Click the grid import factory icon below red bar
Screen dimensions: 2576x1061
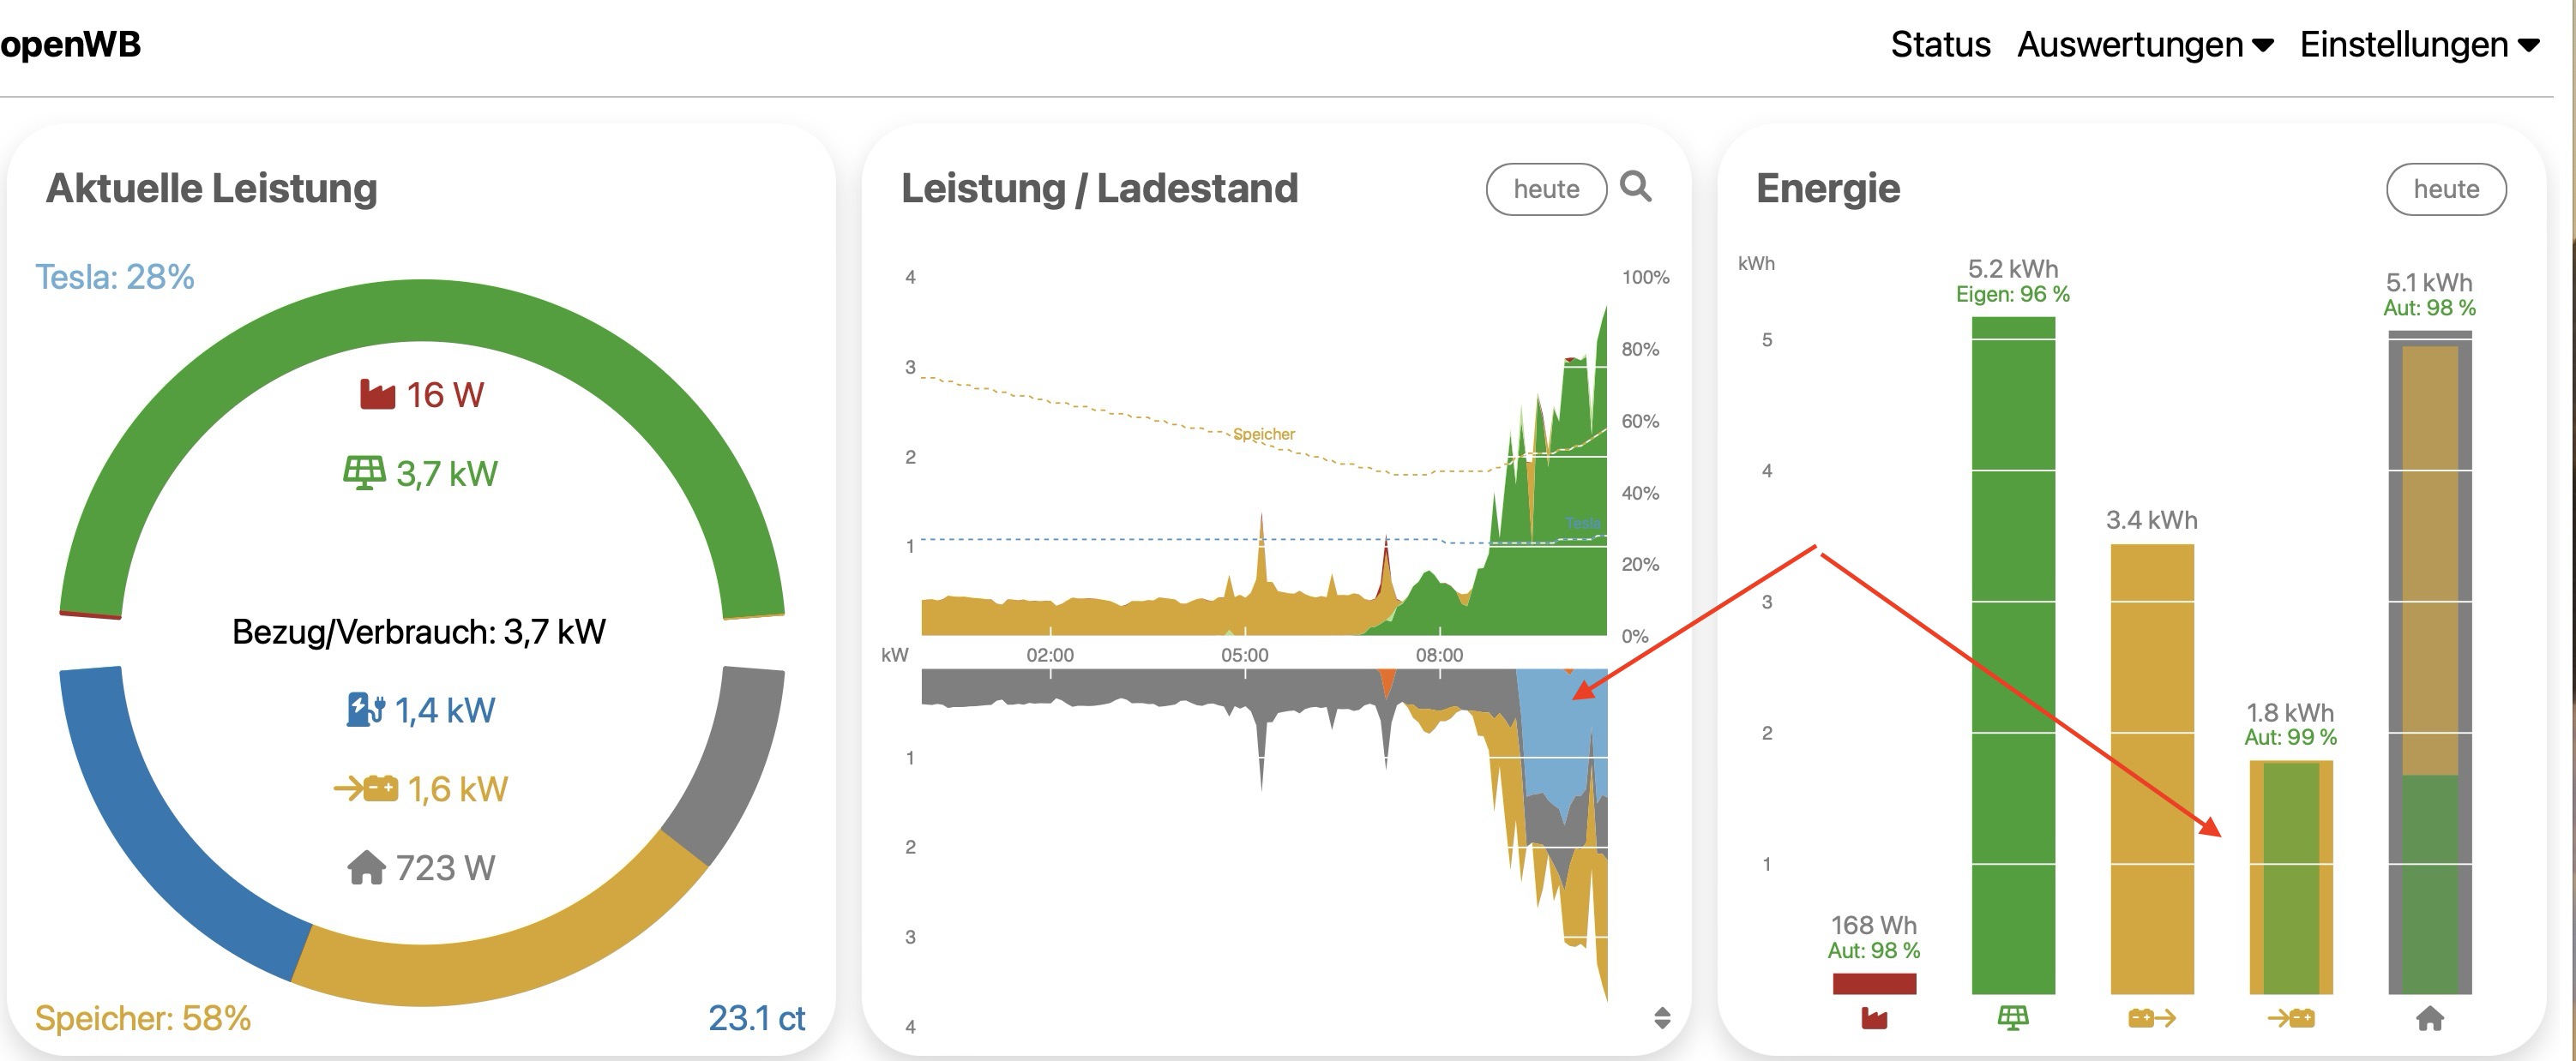(1874, 1018)
